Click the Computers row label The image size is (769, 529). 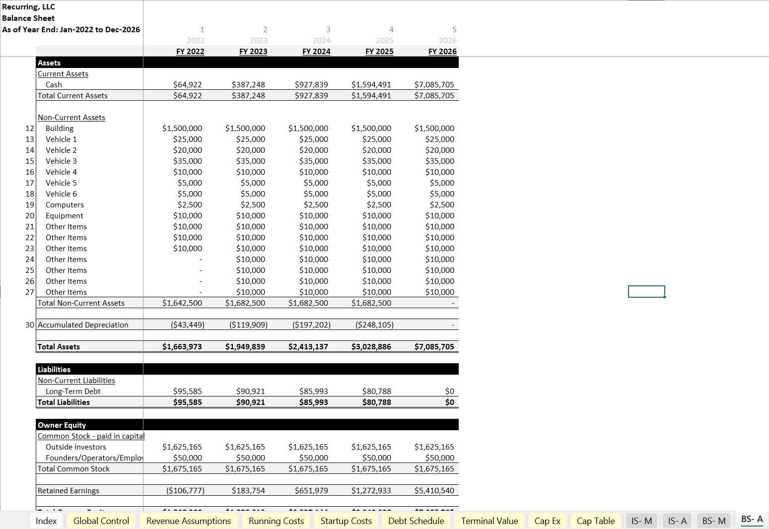(x=65, y=204)
